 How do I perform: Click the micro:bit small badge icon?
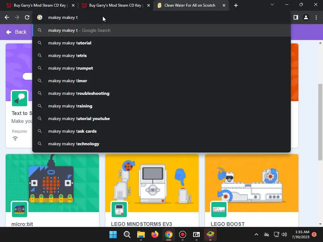20,209
